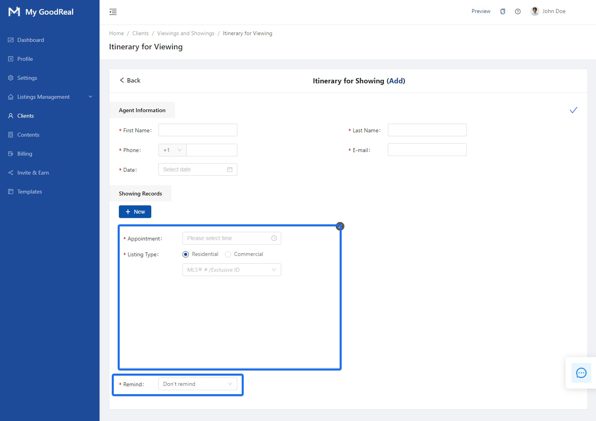The image size is (596, 421).
Task: Go to Billing in sidebar
Action: click(x=24, y=154)
